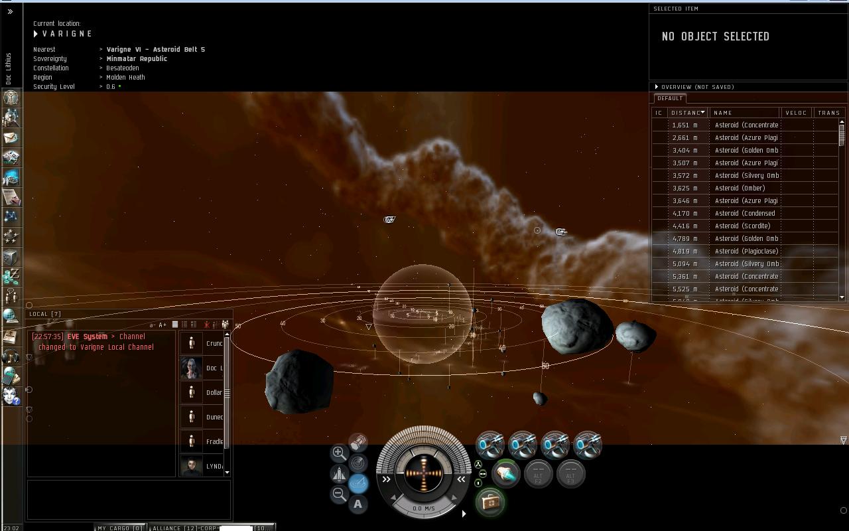
Task: Toggle the three-pronged circle HUD button
Action: (x=478, y=465)
